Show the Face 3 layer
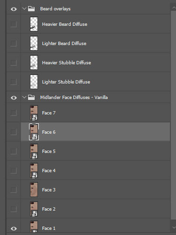 (x=14, y=190)
